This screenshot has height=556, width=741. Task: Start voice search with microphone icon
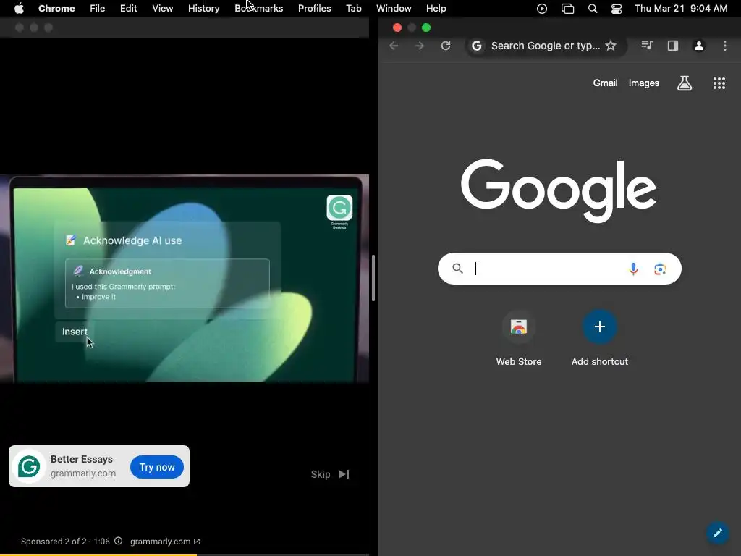(x=633, y=269)
